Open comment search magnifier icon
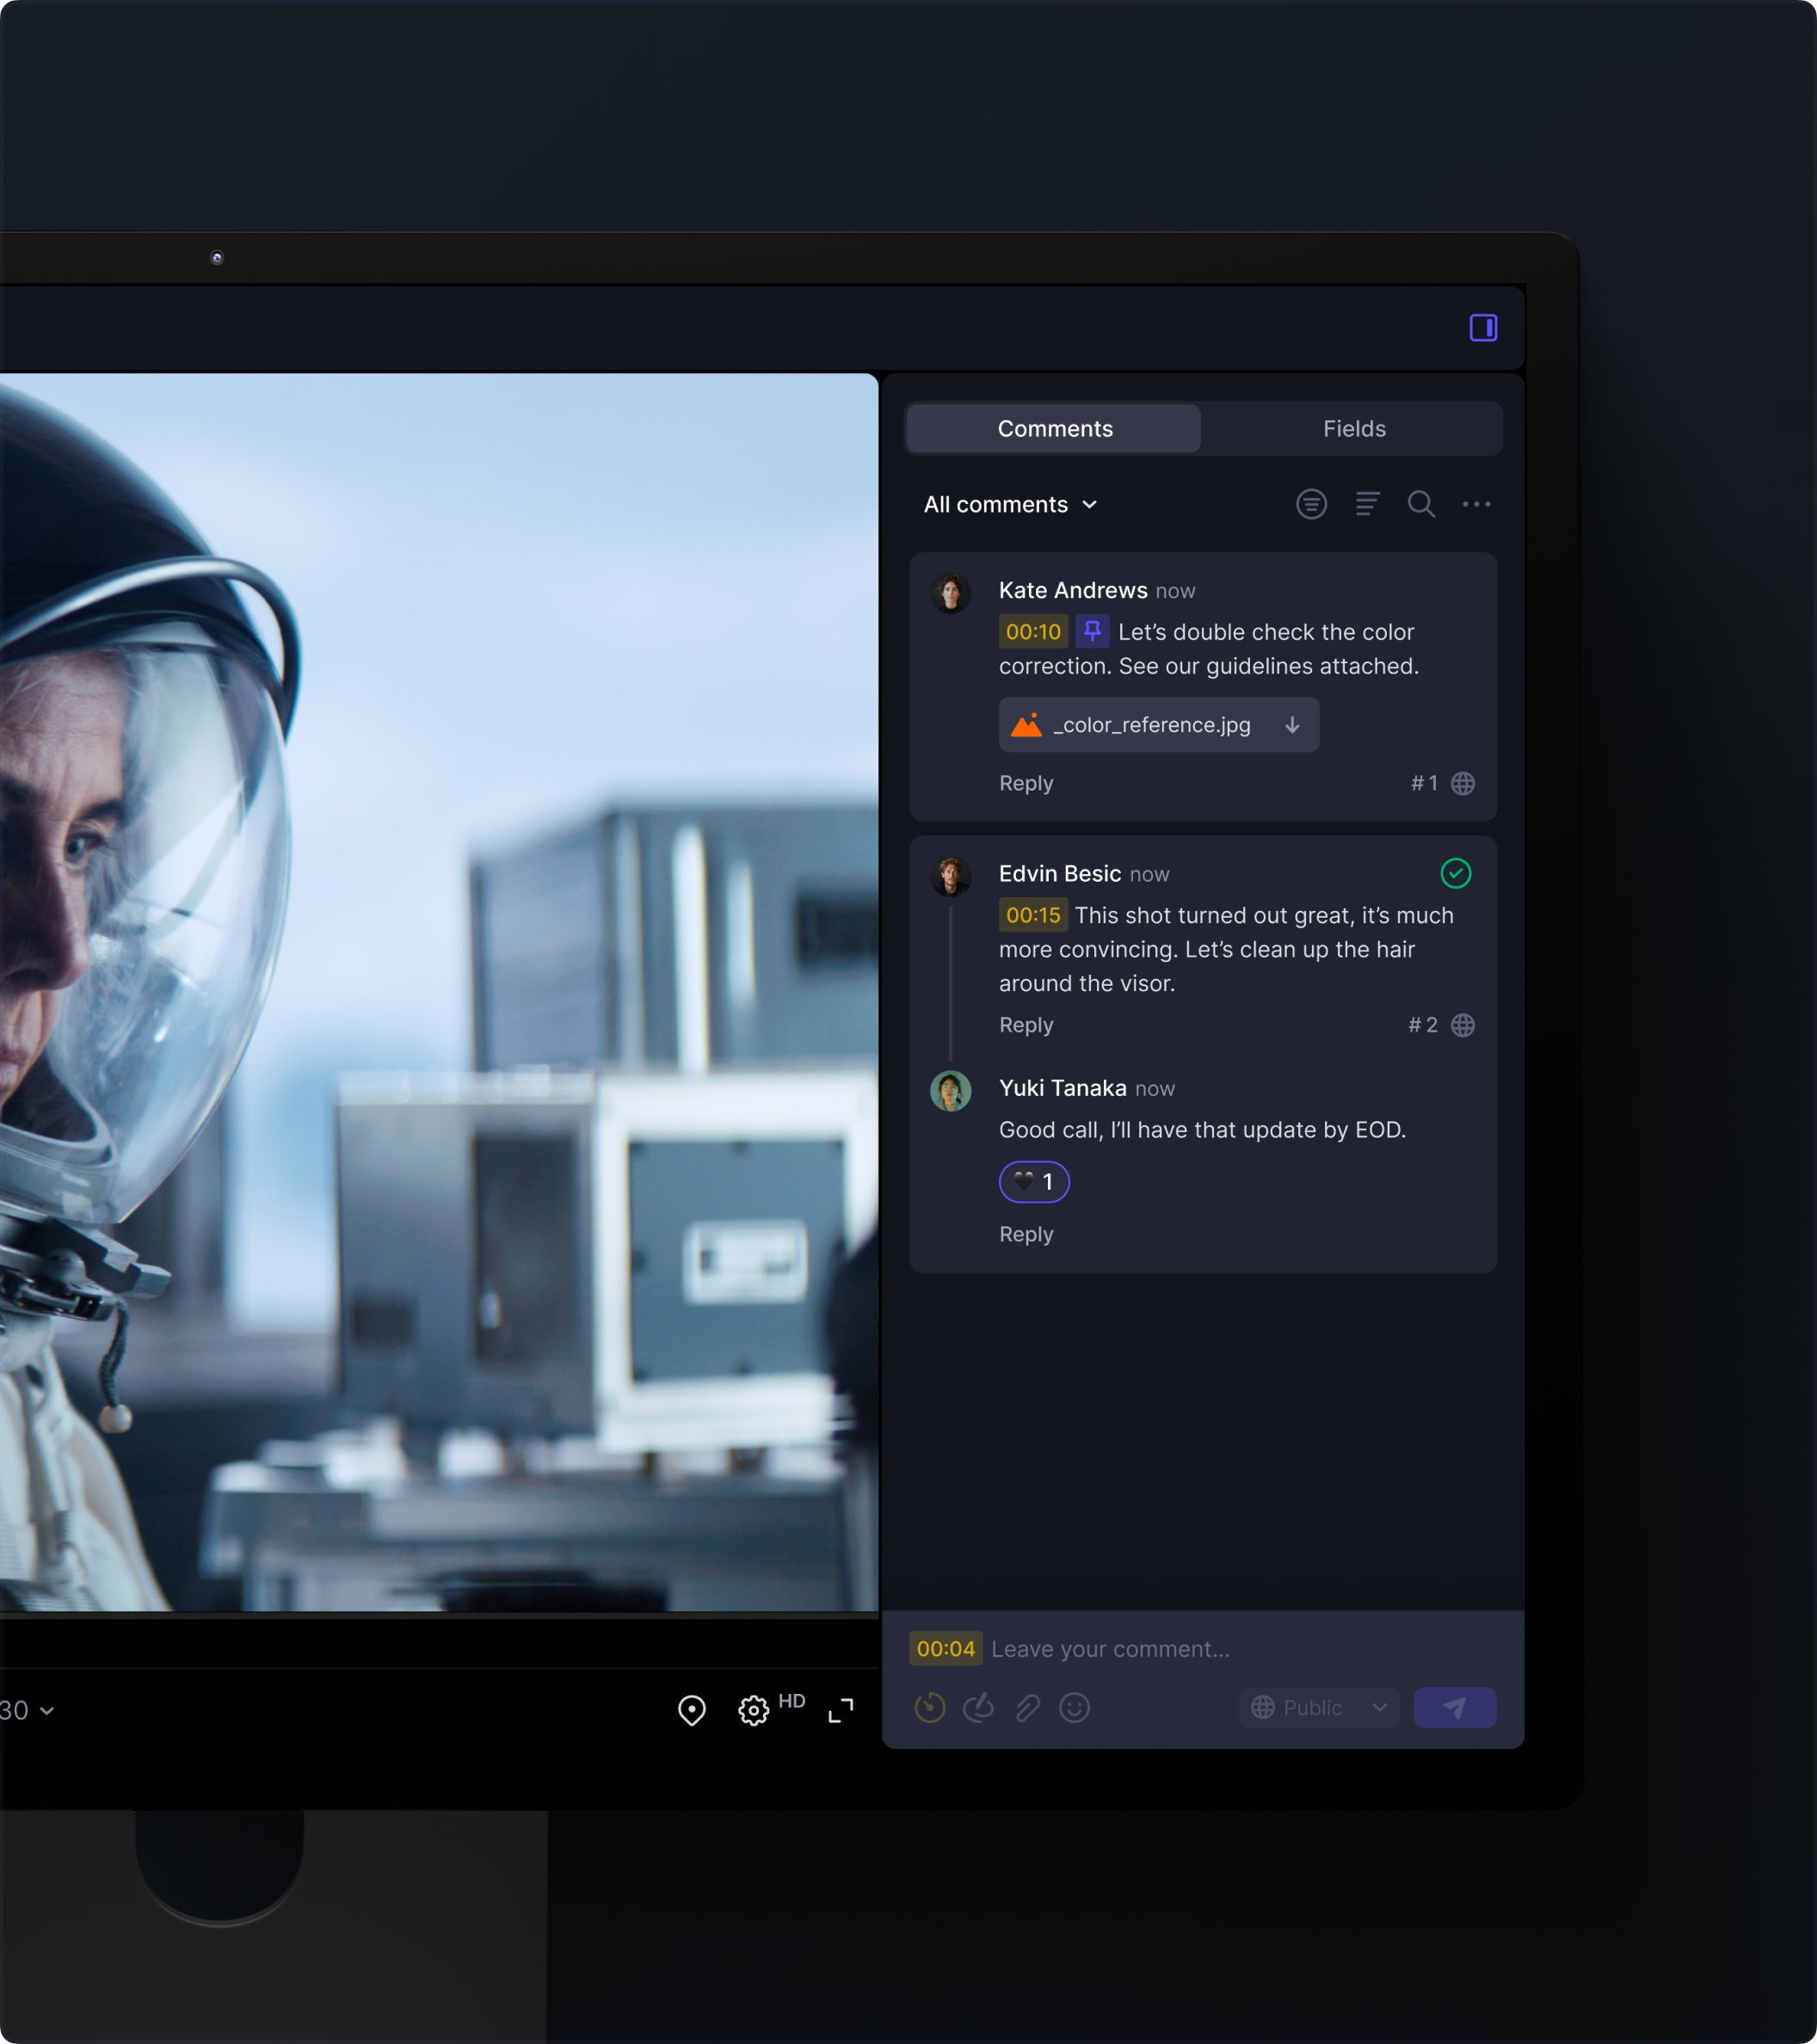The height and width of the screenshot is (2044, 1817). [1421, 504]
